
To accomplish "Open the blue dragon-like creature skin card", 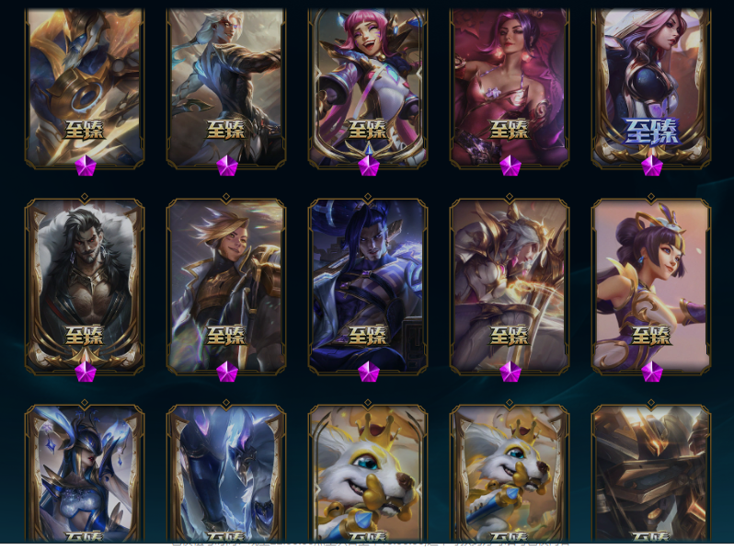I will pyautogui.click(x=226, y=473).
